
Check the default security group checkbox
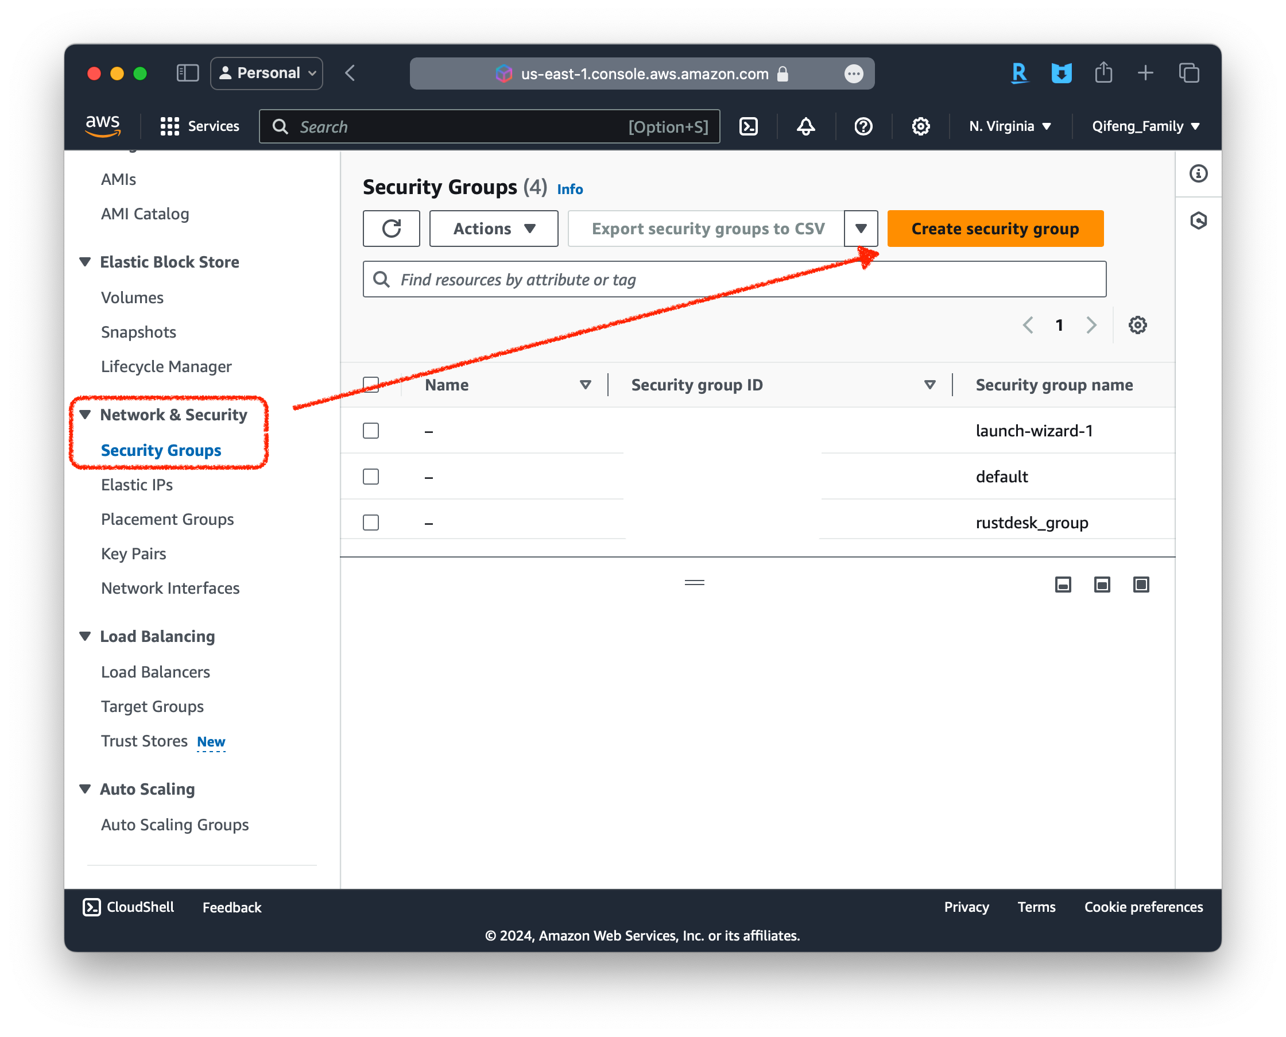[371, 476]
